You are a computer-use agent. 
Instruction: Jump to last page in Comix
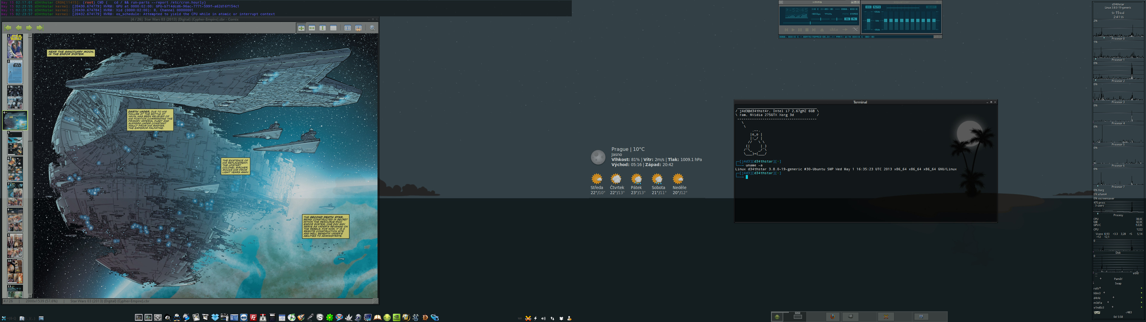click(x=40, y=27)
